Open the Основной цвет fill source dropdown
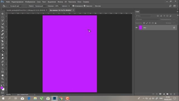Image resolution: width=179 pixels, height=101 pixels. pyautogui.click(x=16, y=6)
